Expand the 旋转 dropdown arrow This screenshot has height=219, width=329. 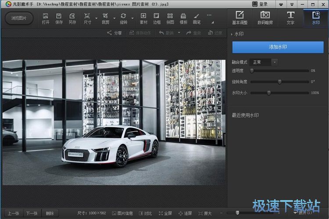click(x=132, y=18)
